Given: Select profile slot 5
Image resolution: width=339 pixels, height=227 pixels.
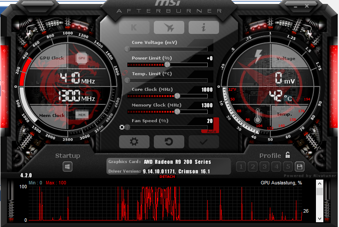Looking at the screenshot, I should 288,167.
